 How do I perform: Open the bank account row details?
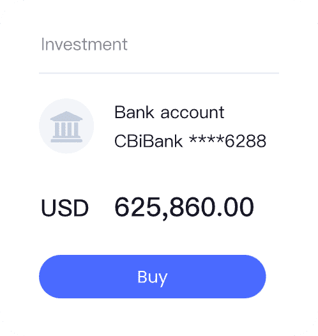[x=153, y=126]
